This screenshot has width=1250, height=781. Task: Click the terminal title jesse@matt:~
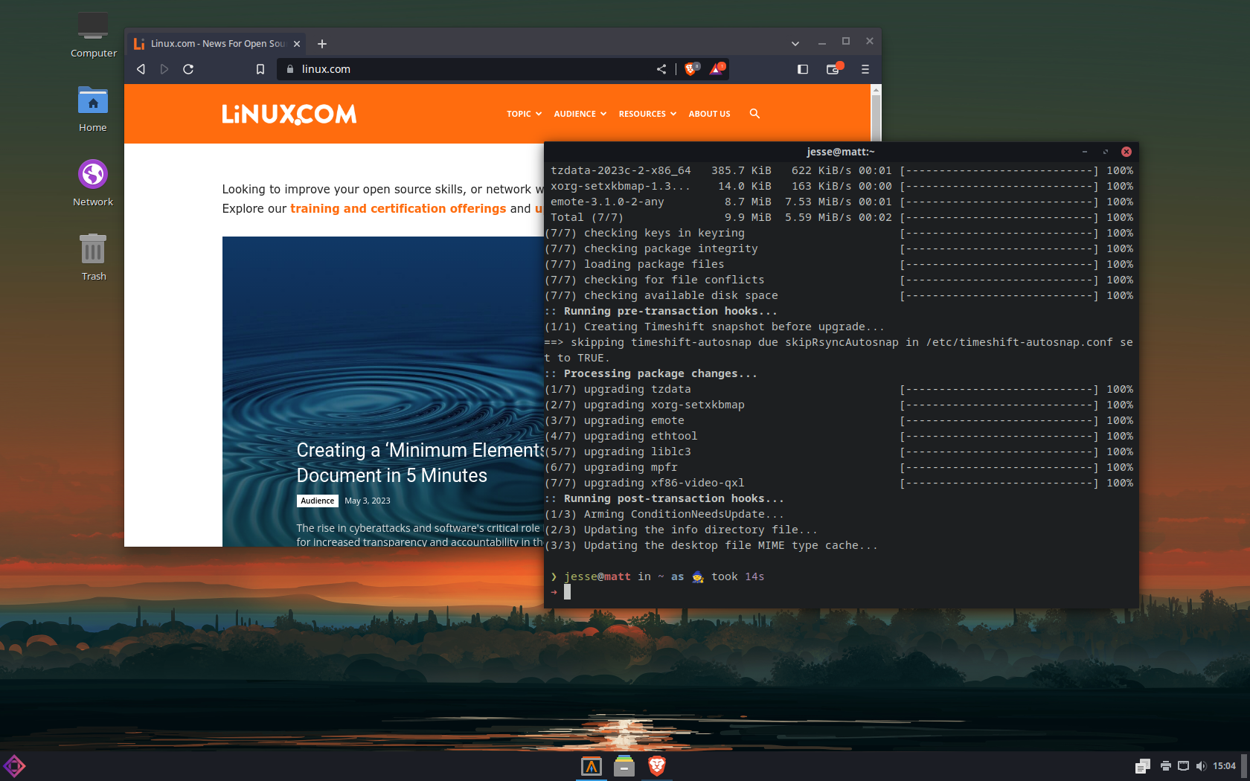point(841,152)
